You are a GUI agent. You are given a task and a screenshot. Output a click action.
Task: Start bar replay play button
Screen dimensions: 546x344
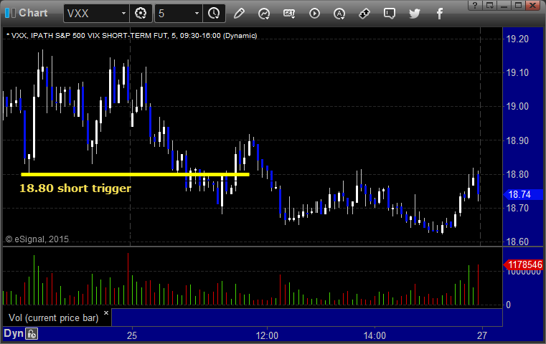click(314, 14)
